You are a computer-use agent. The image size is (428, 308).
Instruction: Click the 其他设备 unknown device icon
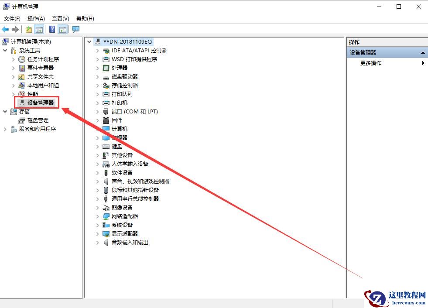coord(106,155)
